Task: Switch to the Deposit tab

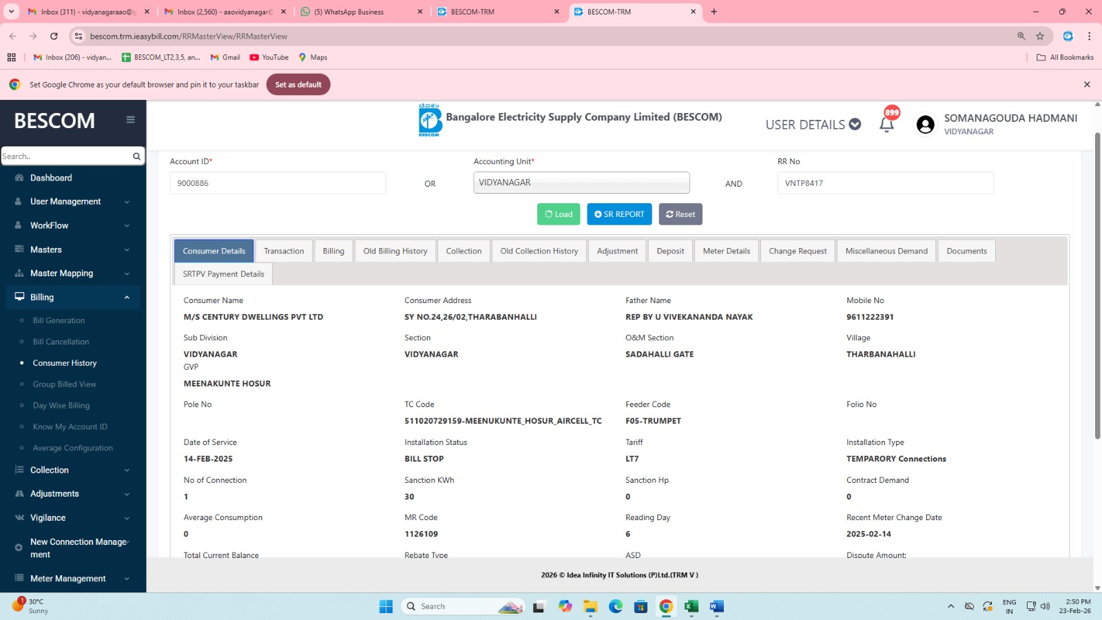Action: (670, 251)
